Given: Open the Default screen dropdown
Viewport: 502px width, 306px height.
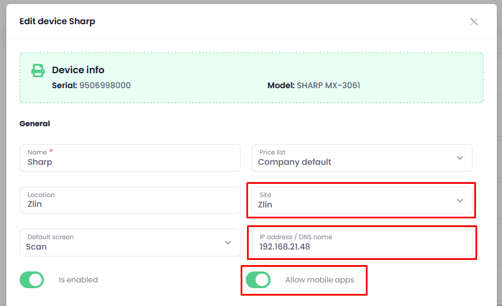Looking at the screenshot, I should 130,243.
